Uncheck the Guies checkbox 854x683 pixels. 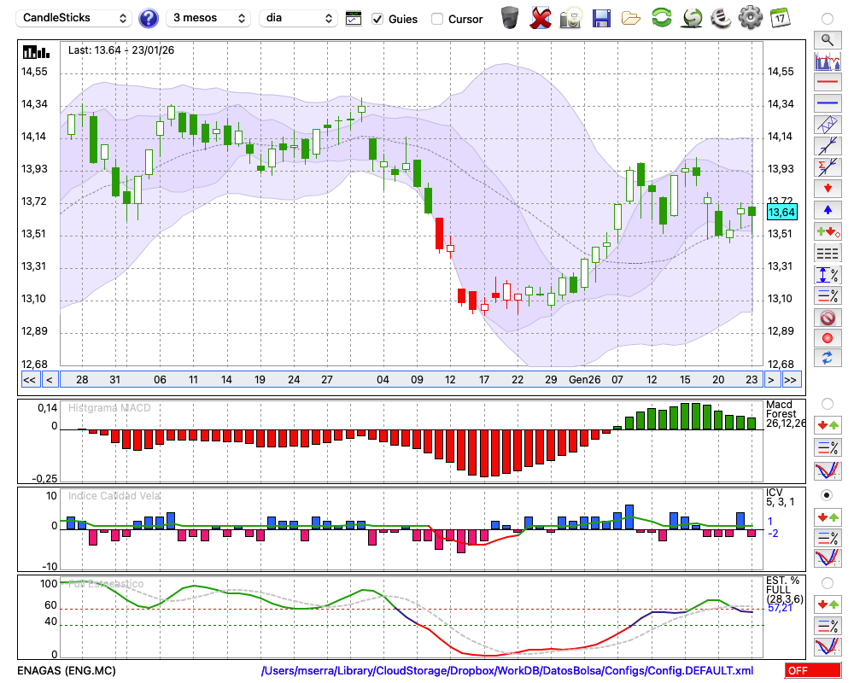click(377, 19)
